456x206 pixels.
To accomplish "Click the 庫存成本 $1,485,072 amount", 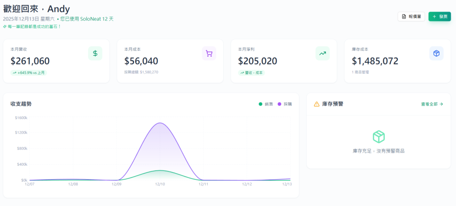I will [375, 61].
